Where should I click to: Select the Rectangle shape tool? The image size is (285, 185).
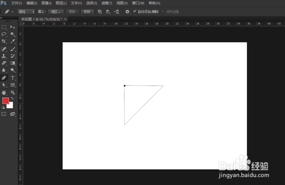(x=13, y=85)
